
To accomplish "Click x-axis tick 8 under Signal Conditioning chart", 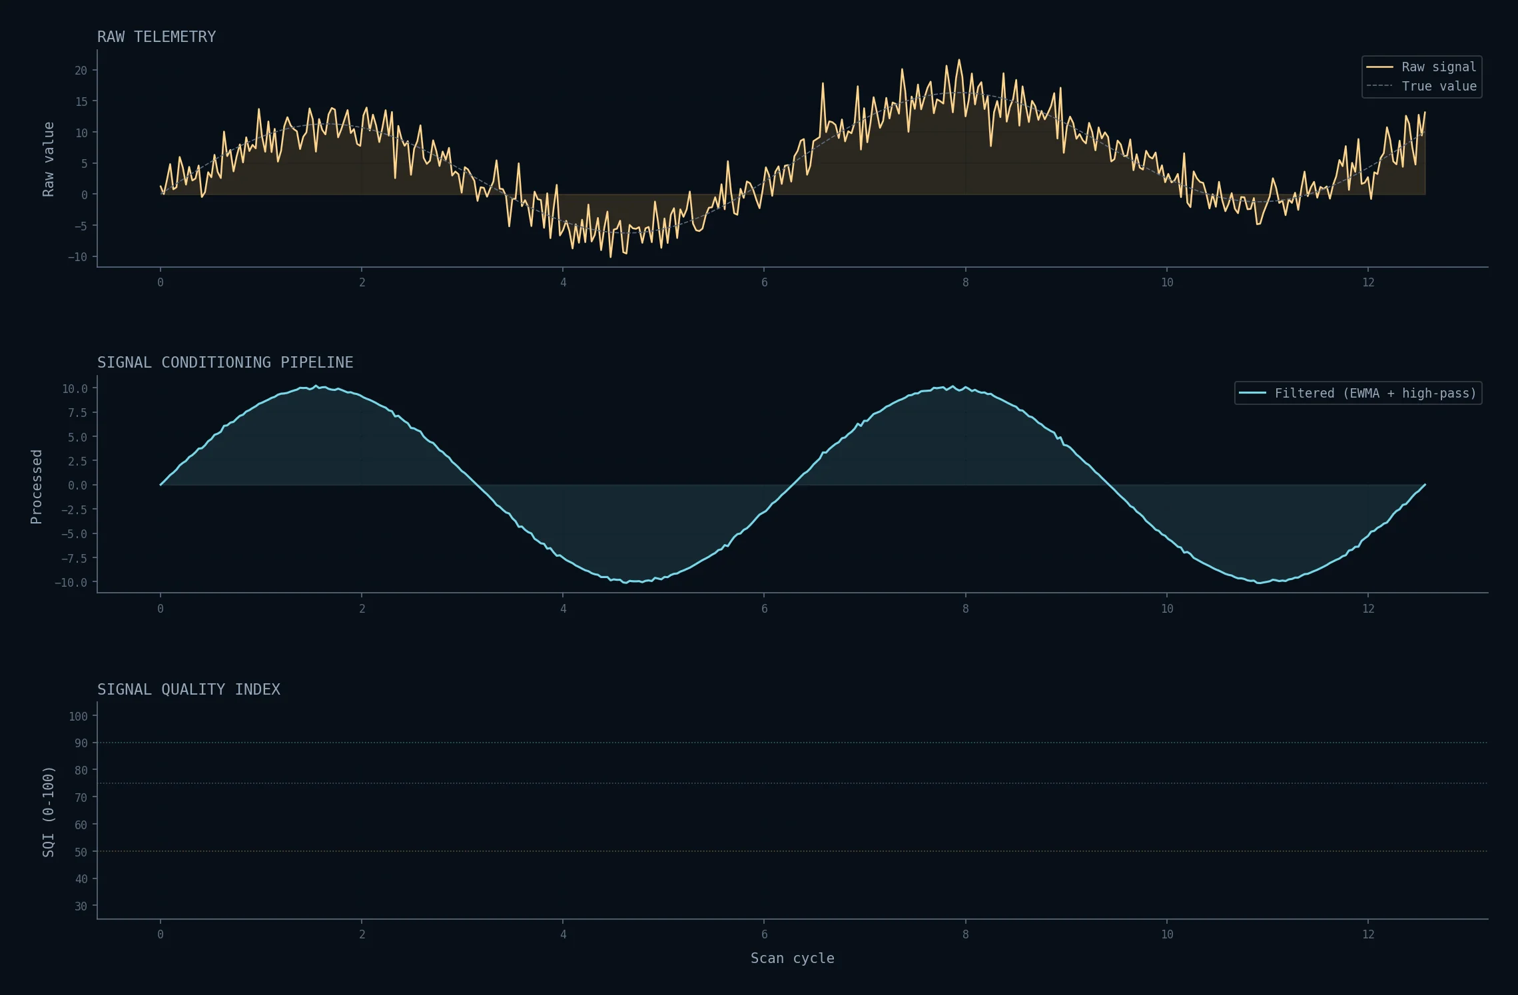I will 965,609.
